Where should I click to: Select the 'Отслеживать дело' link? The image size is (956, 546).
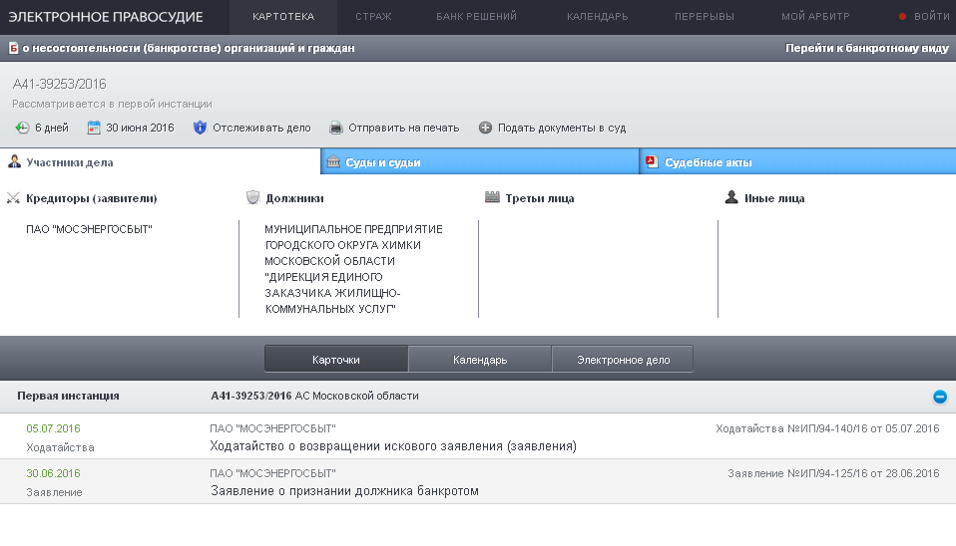261,128
